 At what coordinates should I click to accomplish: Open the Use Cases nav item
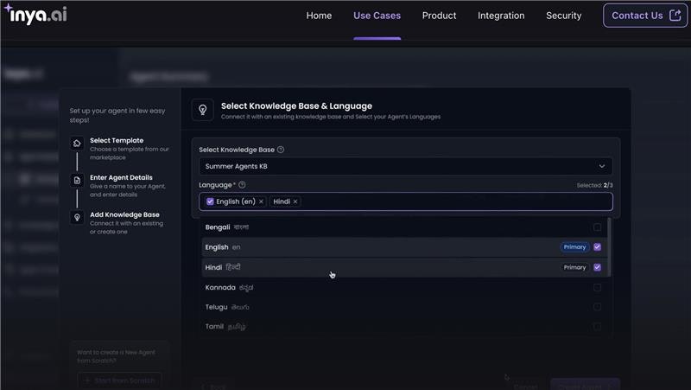[377, 16]
